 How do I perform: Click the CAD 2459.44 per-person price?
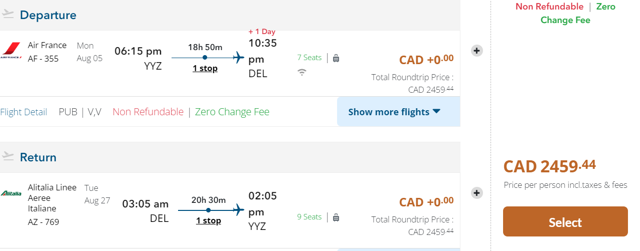(x=550, y=166)
